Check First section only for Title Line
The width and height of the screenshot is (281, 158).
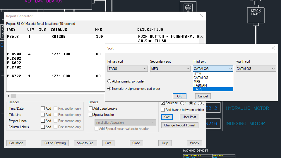pos(56,115)
